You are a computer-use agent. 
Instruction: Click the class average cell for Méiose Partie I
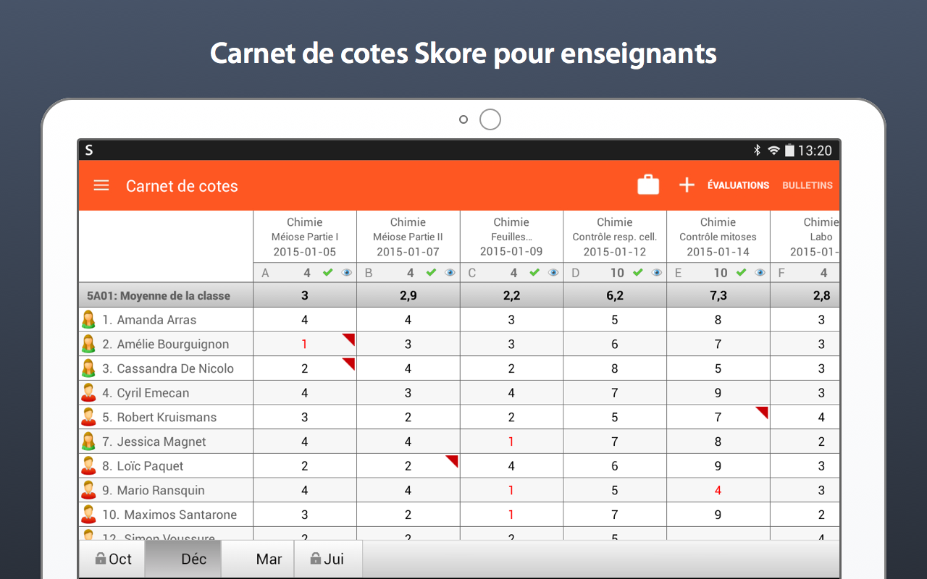pos(304,295)
